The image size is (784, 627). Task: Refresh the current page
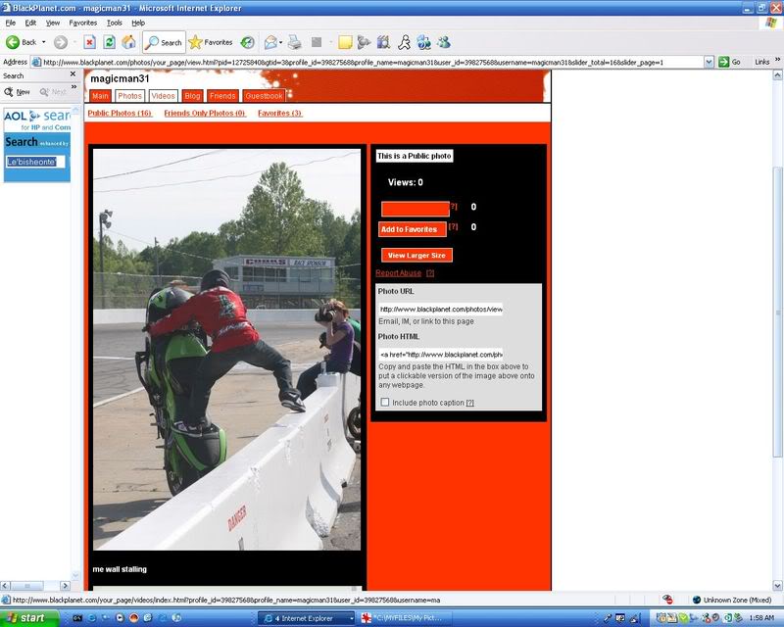pyautogui.click(x=108, y=43)
